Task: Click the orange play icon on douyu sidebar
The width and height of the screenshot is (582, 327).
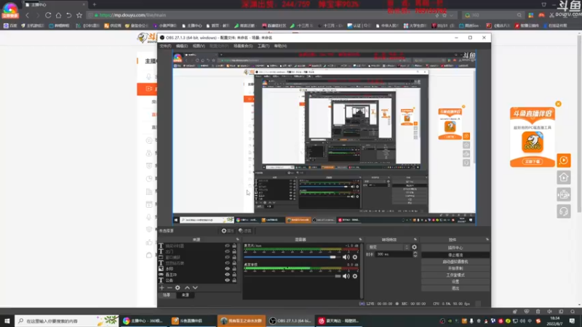Action: click(x=563, y=161)
